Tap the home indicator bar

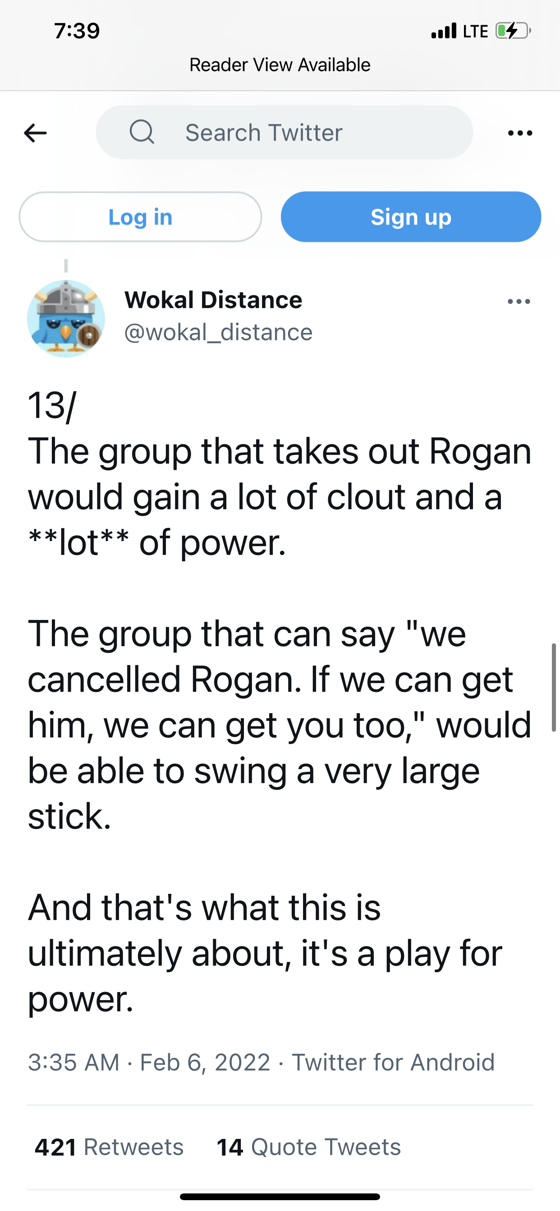pyautogui.click(x=280, y=1197)
